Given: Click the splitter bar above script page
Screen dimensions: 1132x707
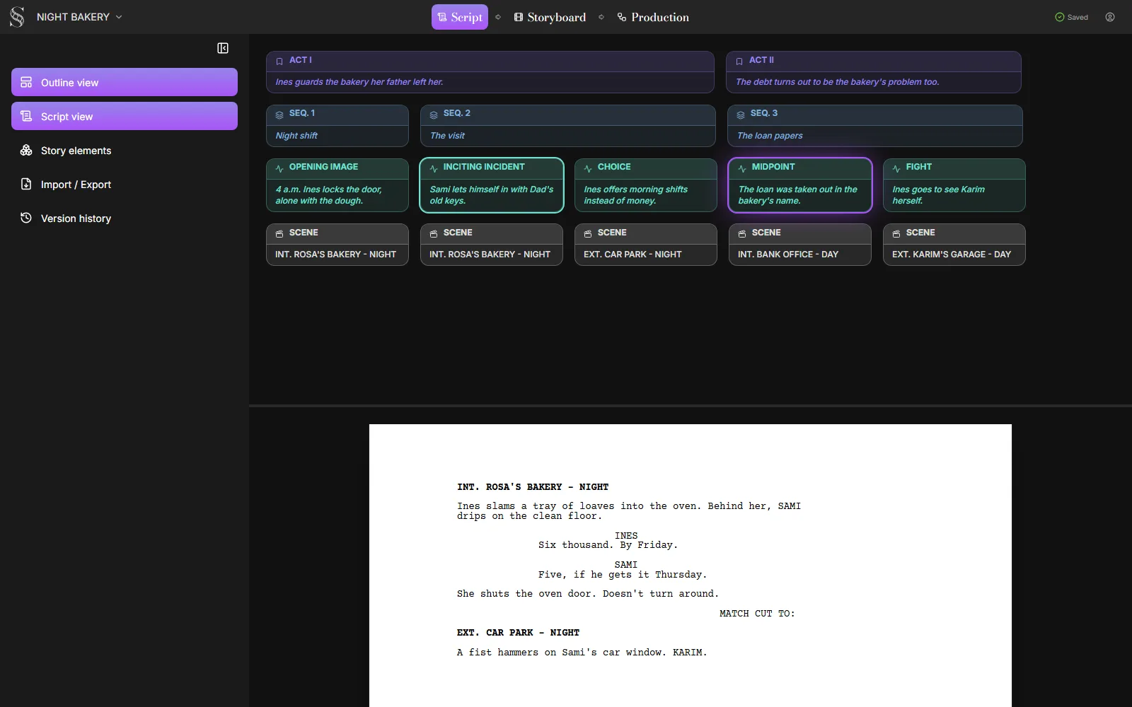Looking at the screenshot, I should (x=691, y=406).
